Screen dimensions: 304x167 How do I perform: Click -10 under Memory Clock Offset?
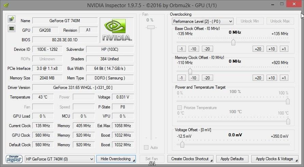194,78
